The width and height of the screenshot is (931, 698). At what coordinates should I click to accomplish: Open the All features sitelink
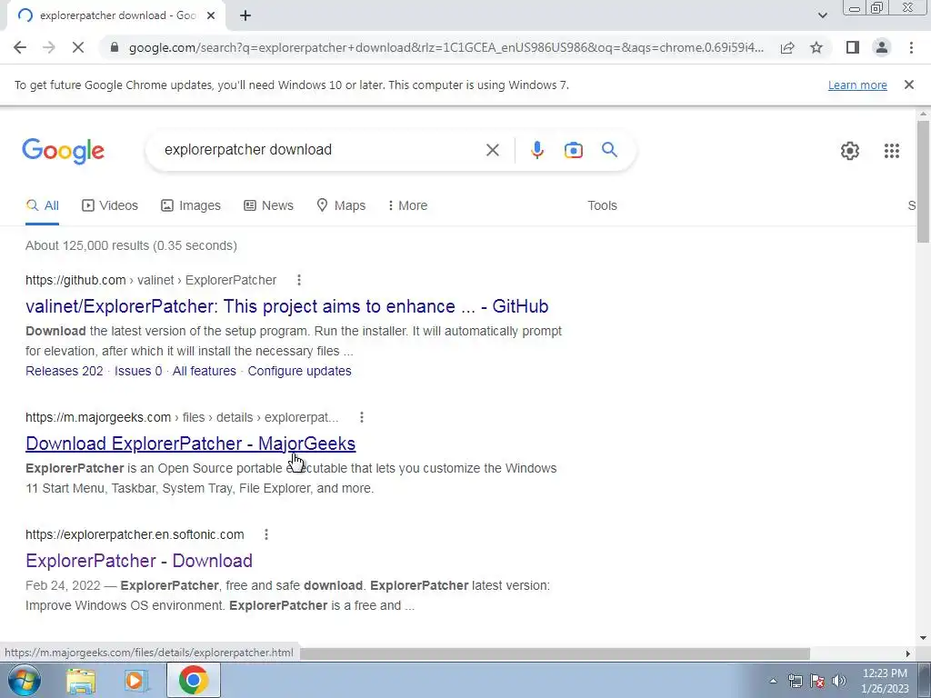coord(205,371)
